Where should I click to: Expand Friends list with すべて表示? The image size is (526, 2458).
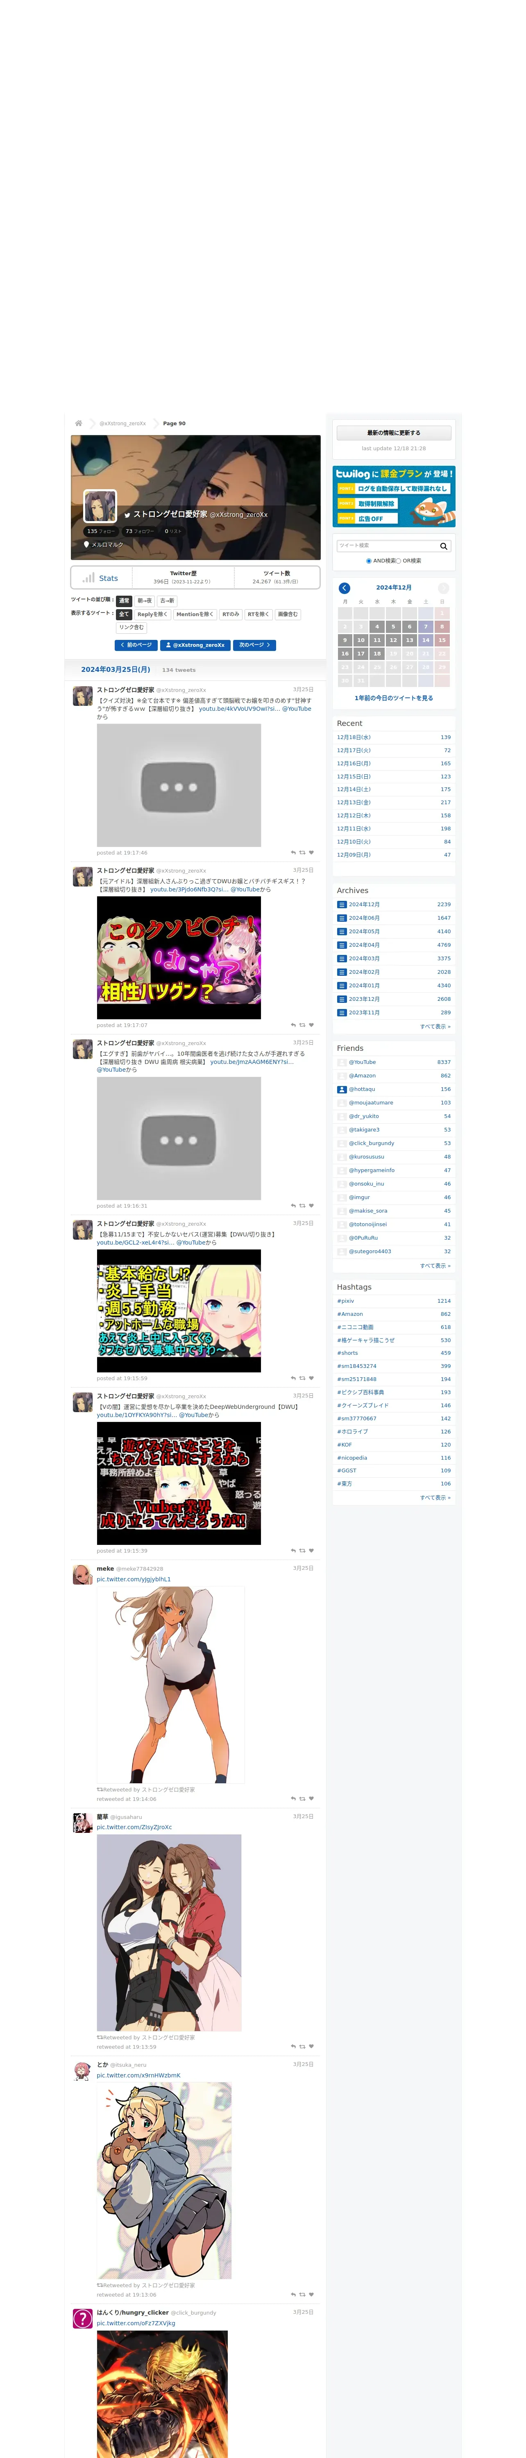pyautogui.click(x=435, y=1265)
